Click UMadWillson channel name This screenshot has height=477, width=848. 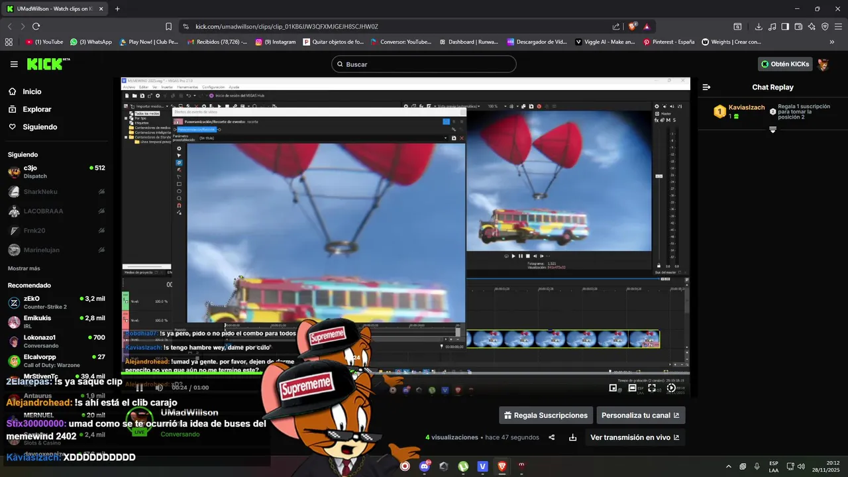point(189,413)
